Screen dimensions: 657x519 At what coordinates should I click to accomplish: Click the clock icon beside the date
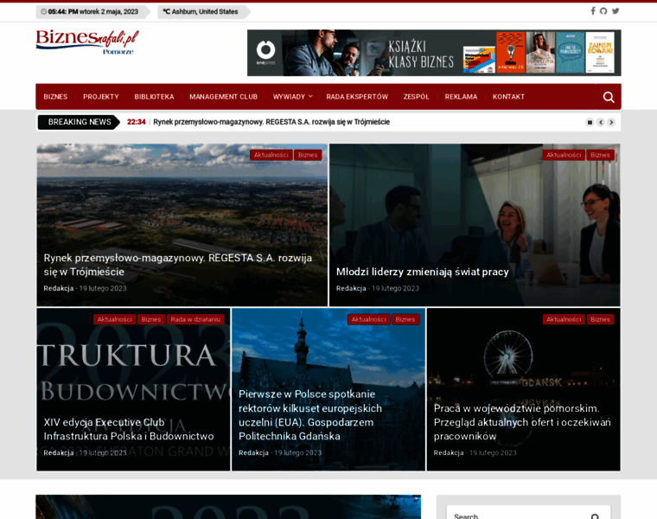(43, 12)
